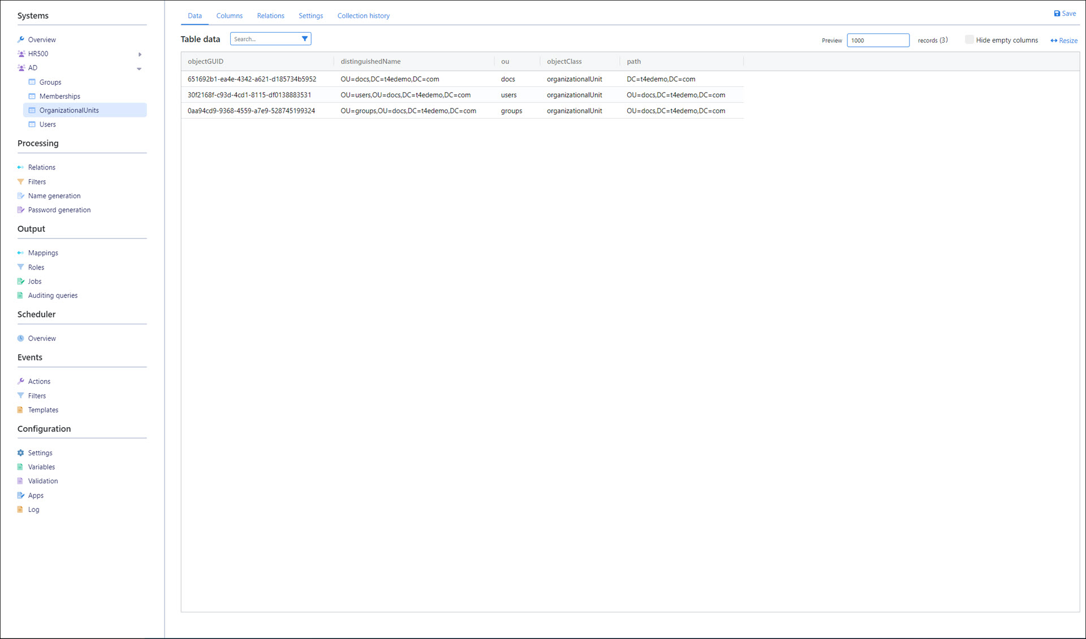
Task: Click the Scheduler Overview clock icon
Action: pyautogui.click(x=21, y=338)
